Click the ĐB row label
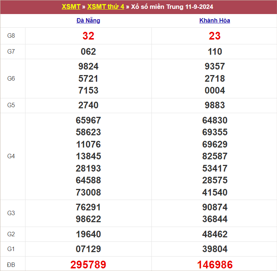277x271 pixels. point(11,265)
